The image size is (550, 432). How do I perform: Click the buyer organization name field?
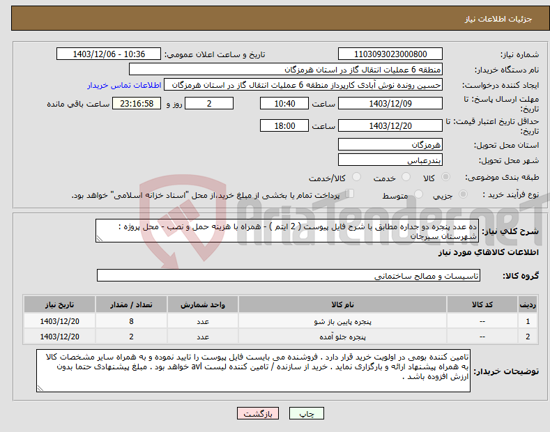pyautogui.click(x=286, y=70)
